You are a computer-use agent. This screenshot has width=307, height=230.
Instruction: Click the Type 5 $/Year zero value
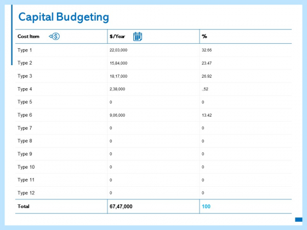click(111, 102)
